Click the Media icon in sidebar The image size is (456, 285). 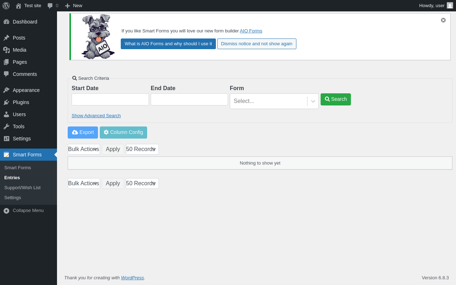coord(6,50)
